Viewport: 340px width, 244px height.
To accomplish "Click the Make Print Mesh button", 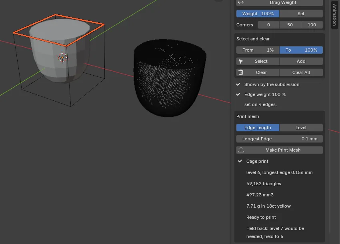I will coord(280,150).
